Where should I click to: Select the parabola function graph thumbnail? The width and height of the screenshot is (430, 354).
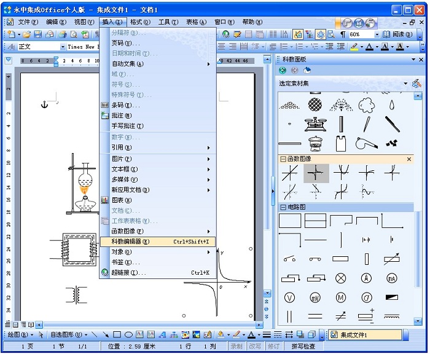click(x=341, y=173)
